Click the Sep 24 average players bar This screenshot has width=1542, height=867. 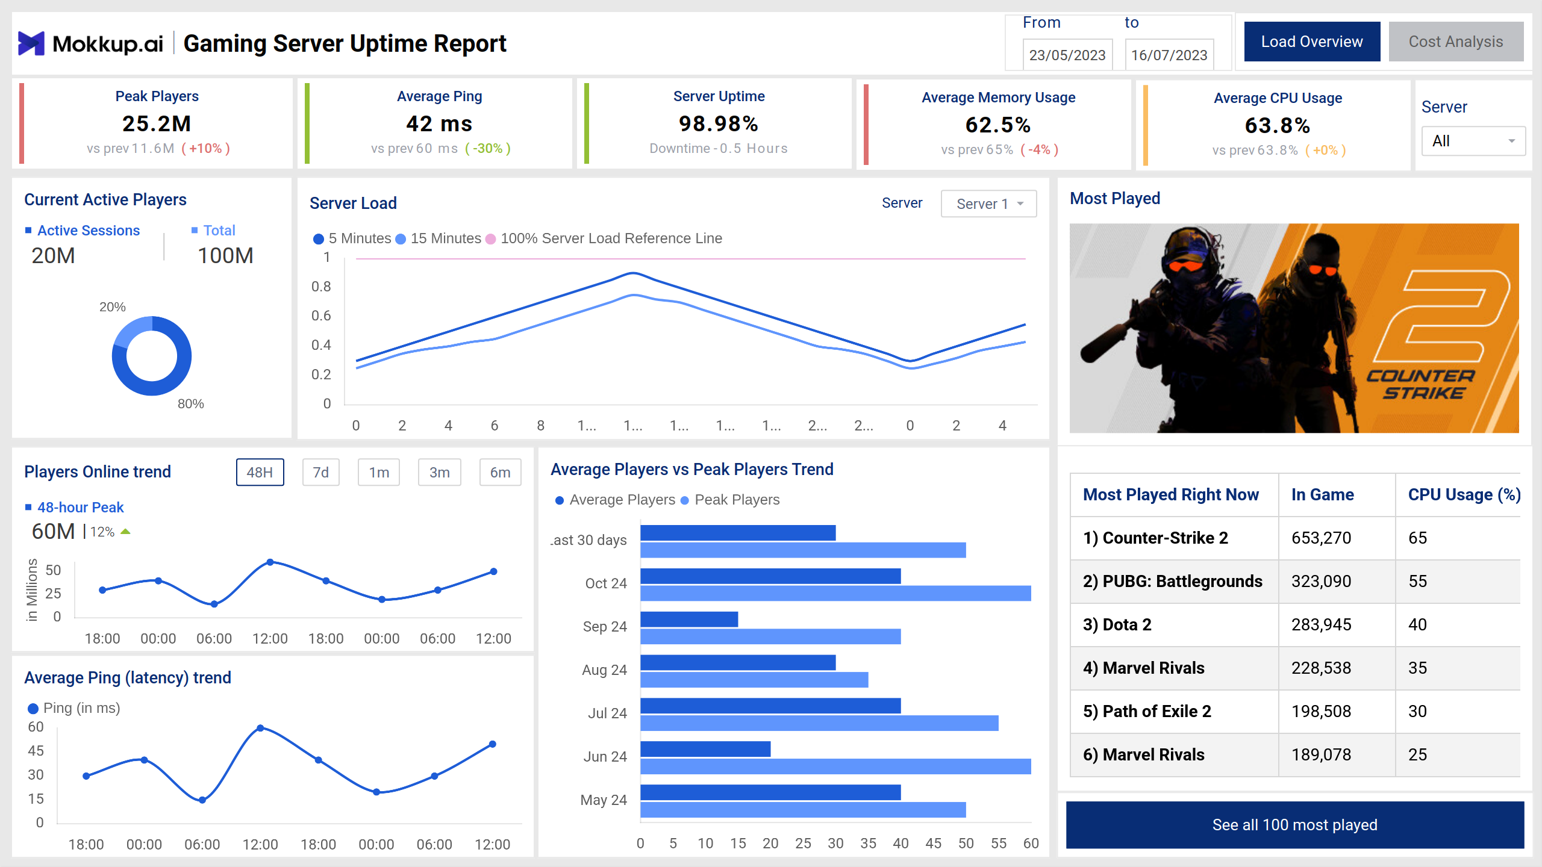[690, 620]
